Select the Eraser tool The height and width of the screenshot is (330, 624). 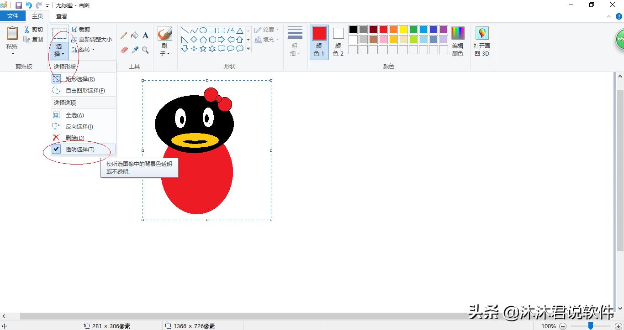click(124, 50)
